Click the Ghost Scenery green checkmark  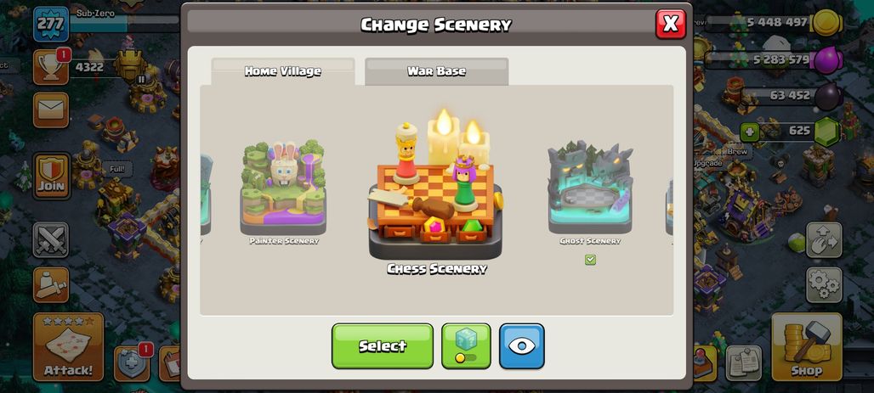pos(590,260)
